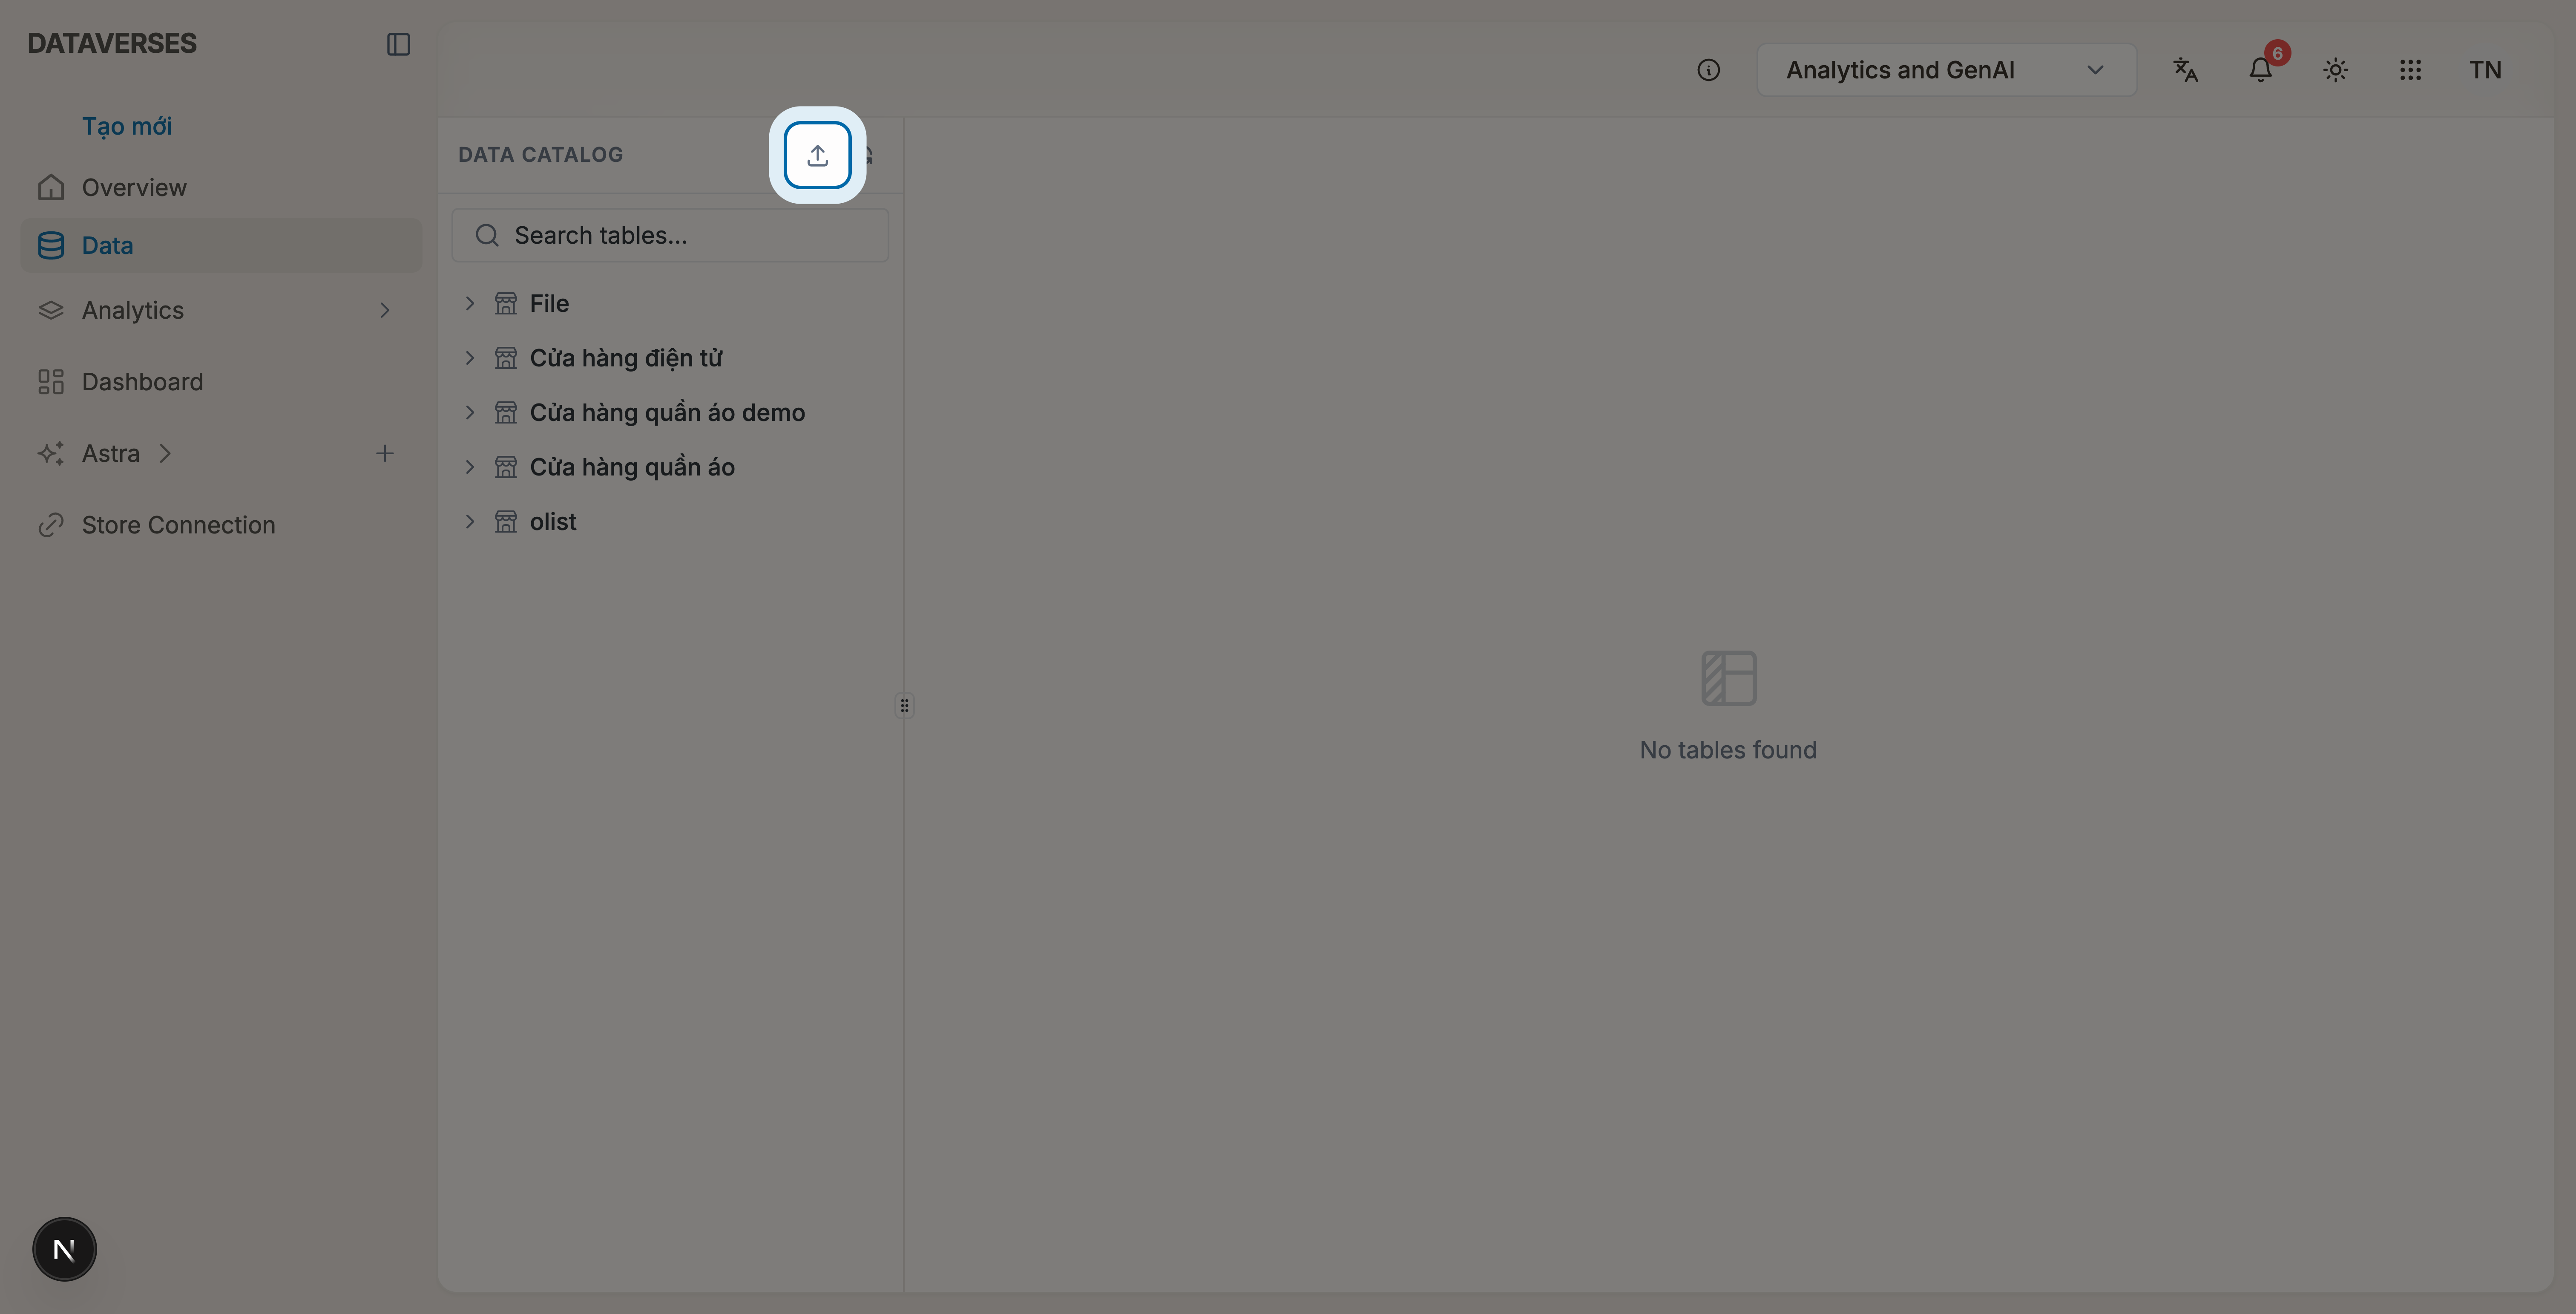The height and width of the screenshot is (1314, 2576).
Task: Open the info icon in top bar
Action: [1708, 70]
